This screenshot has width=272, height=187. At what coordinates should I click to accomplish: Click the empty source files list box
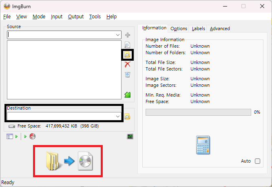64,70
